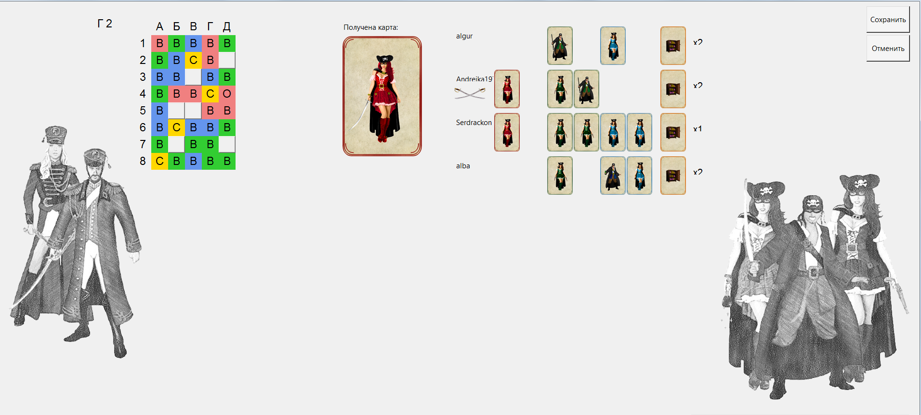921x415 pixels.
Task: Click the chest card in Serdrackon's row
Action: click(x=673, y=132)
